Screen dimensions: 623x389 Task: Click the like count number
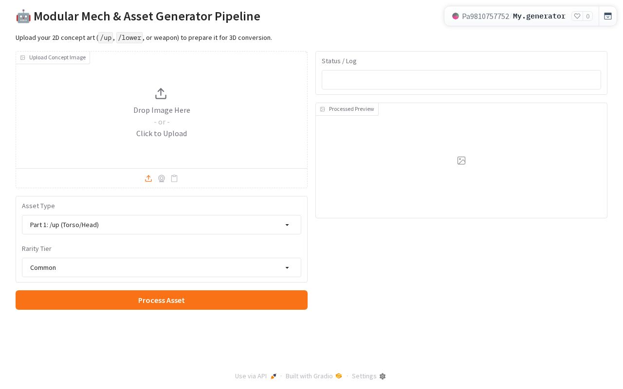(x=588, y=16)
